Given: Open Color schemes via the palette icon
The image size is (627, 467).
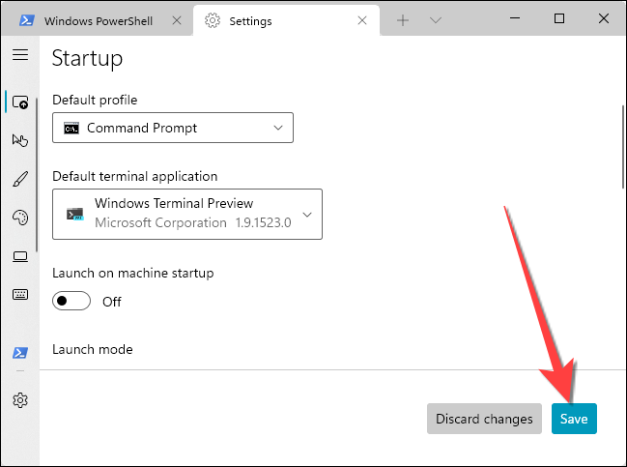Looking at the screenshot, I should [19, 218].
